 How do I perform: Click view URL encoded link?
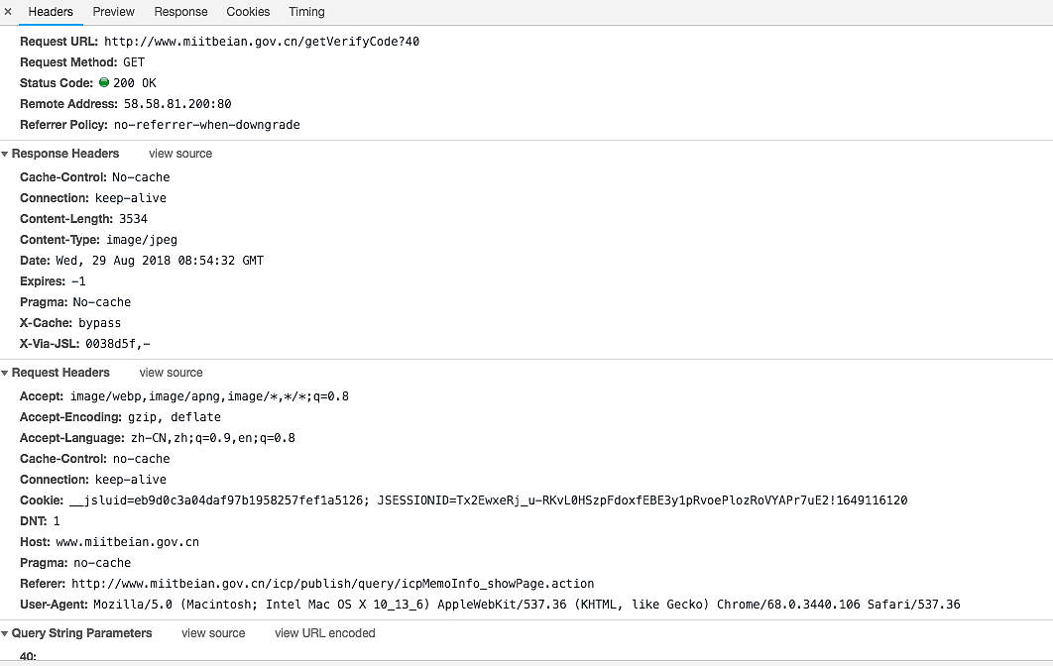click(x=324, y=633)
